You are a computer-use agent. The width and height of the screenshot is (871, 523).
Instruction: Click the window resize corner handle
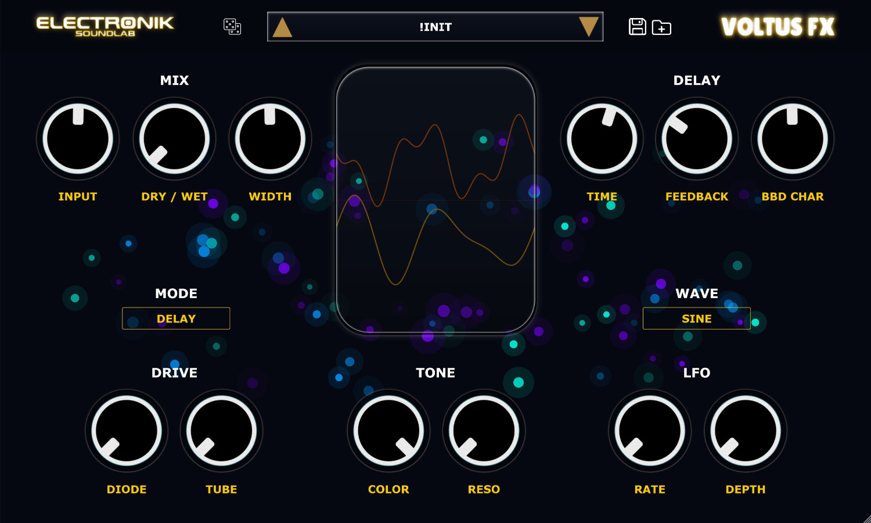coord(866,518)
